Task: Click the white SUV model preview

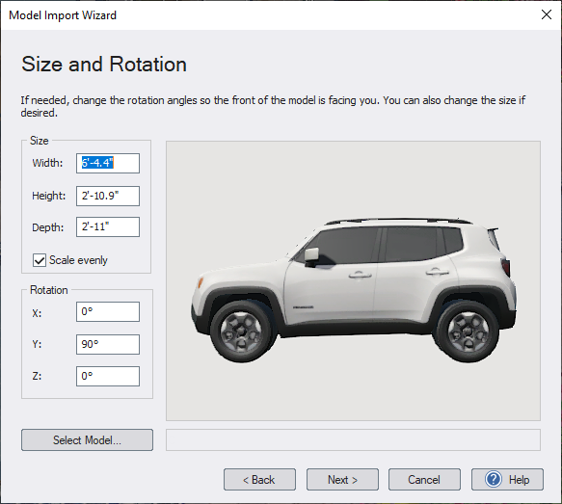Action: click(x=354, y=289)
